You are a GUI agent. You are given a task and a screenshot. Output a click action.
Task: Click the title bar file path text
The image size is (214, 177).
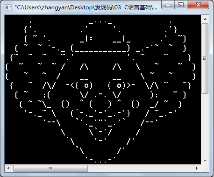pyautogui.click(x=86, y=7)
